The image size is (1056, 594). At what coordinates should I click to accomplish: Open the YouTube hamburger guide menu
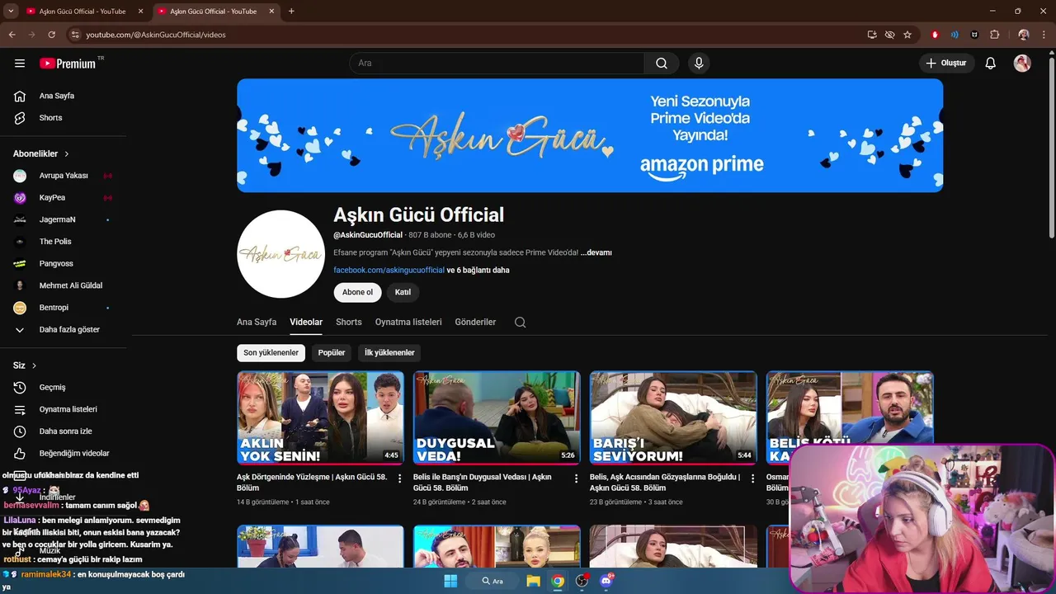[20, 63]
